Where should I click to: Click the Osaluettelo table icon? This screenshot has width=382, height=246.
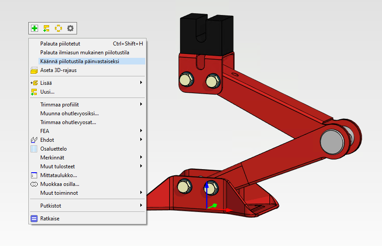34,149
